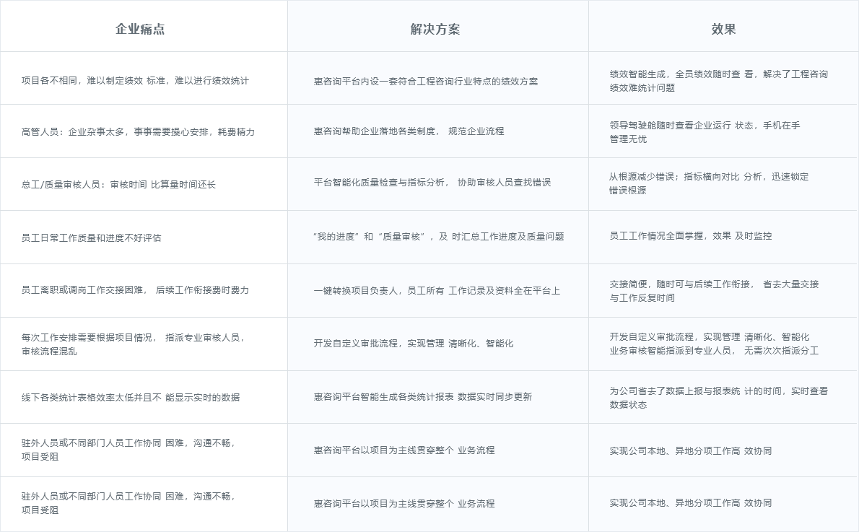Select '平台智能化质量检查与指标分析' cell
The width and height of the screenshot is (859, 532).
432,183
